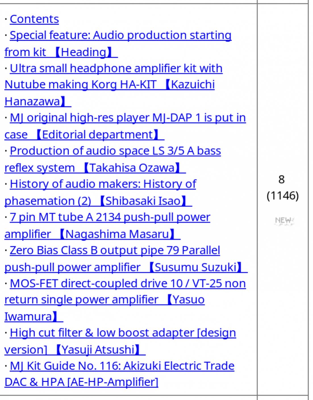
Task: Click Nutube making Korg HA-KIT link line
Action: click(110, 85)
